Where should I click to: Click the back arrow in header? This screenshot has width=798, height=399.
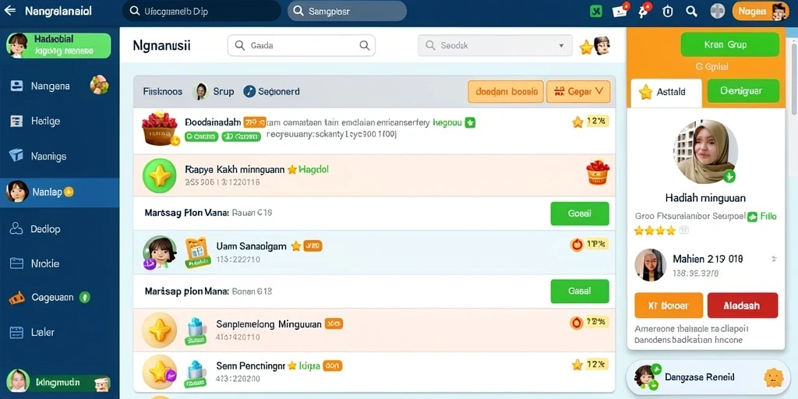tap(9, 11)
